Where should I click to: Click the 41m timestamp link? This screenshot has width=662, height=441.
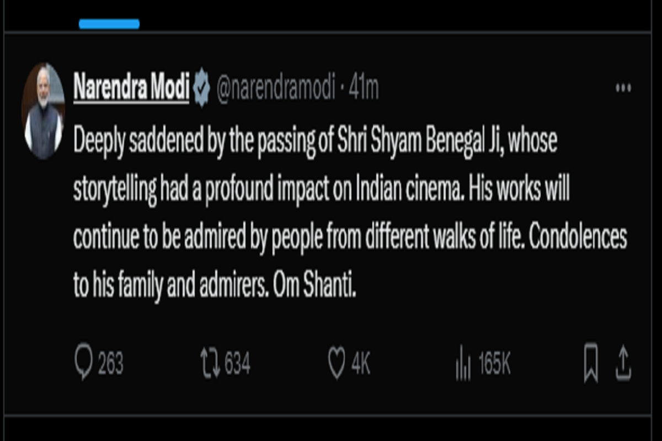pos(364,88)
